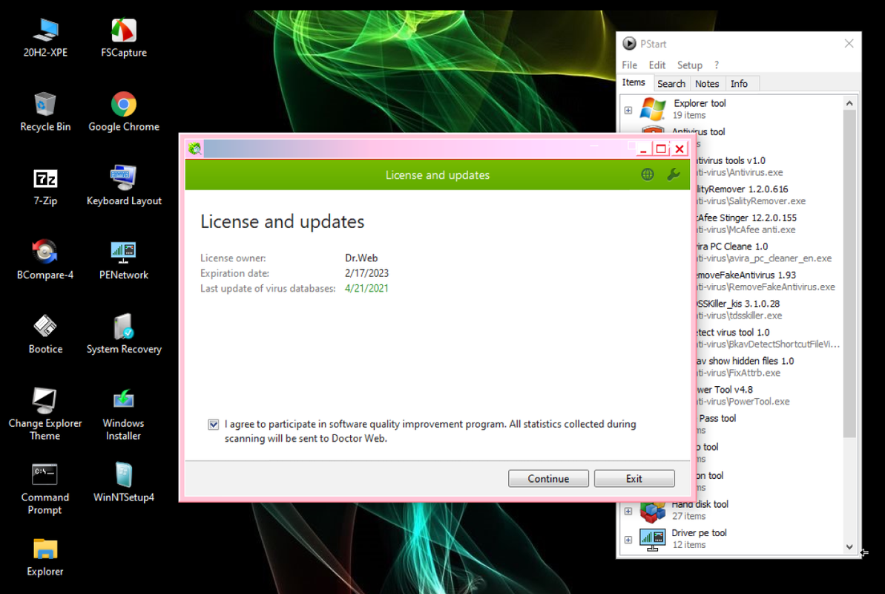Click the 4/21/2021 virus database date
This screenshot has height=594, width=885.
click(x=366, y=288)
